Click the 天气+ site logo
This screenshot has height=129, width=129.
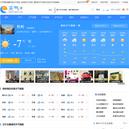(x=11, y=9)
